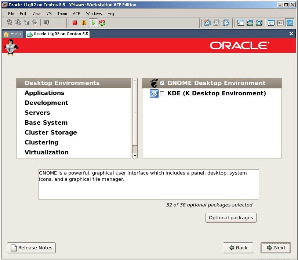
Task: Click the summary view toolbar icon
Action: coord(271,23)
